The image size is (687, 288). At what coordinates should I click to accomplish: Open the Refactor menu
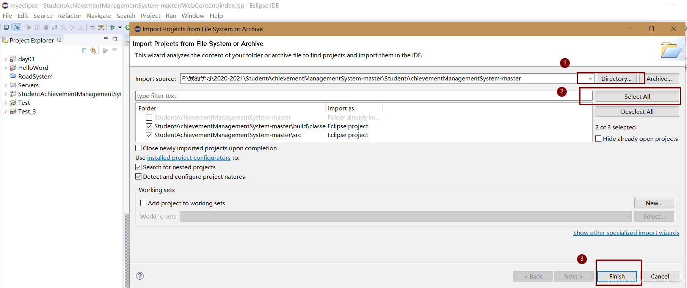[70, 16]
